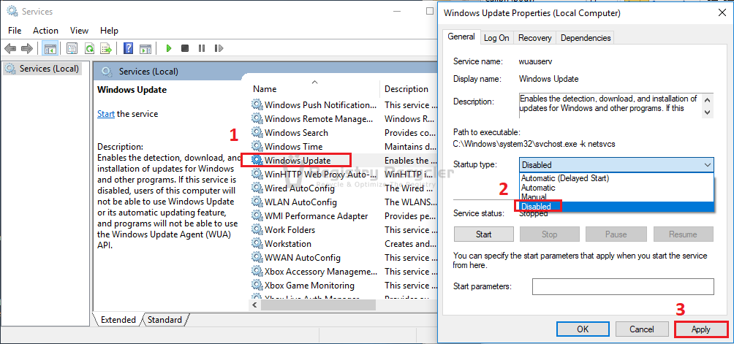Click the Restart Service toolbar icon
Viewport: 734px width, 344px height.
click(219, 48)
